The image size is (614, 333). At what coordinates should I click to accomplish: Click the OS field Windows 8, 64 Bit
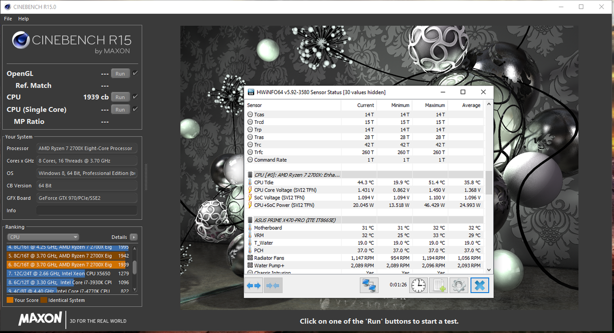point(87,173)
